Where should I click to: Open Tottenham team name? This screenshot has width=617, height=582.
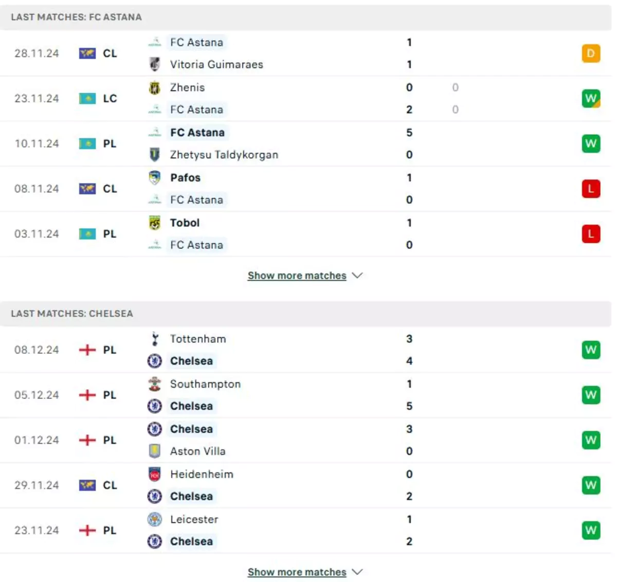pyautogui.click(x=198, y=339)
